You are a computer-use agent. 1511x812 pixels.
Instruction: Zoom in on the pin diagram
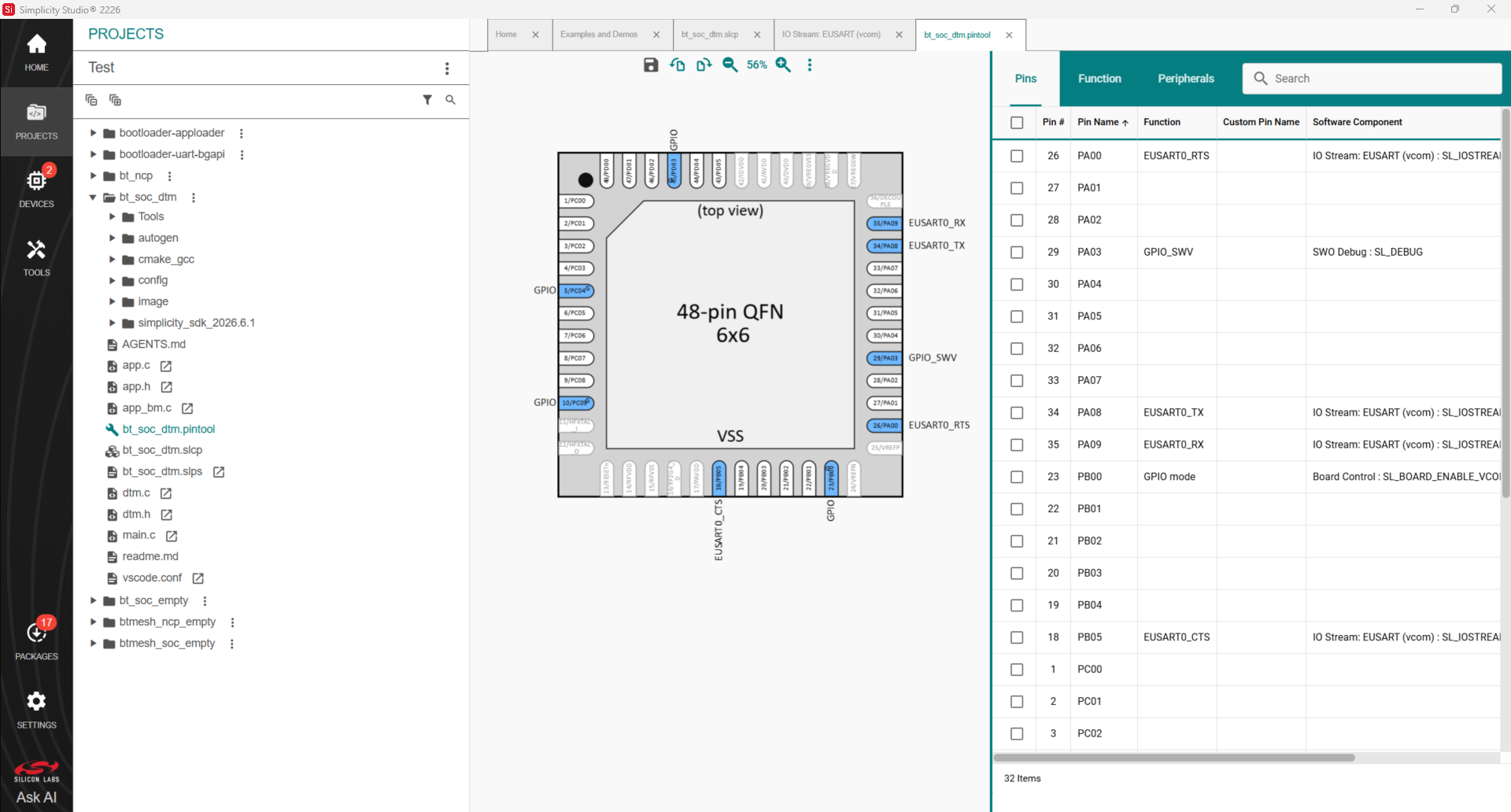coord(783,65)
